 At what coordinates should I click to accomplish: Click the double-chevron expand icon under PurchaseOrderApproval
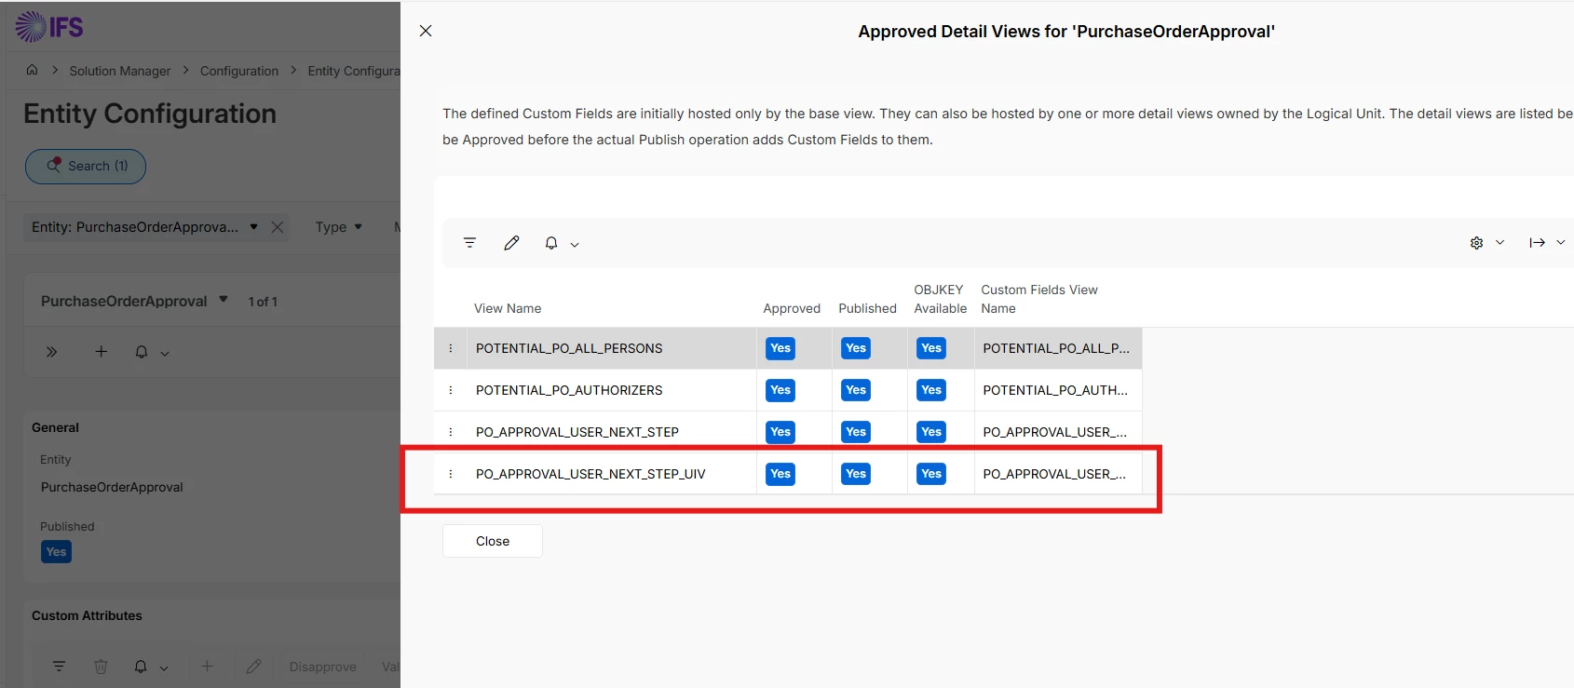(x=52, y=352)
